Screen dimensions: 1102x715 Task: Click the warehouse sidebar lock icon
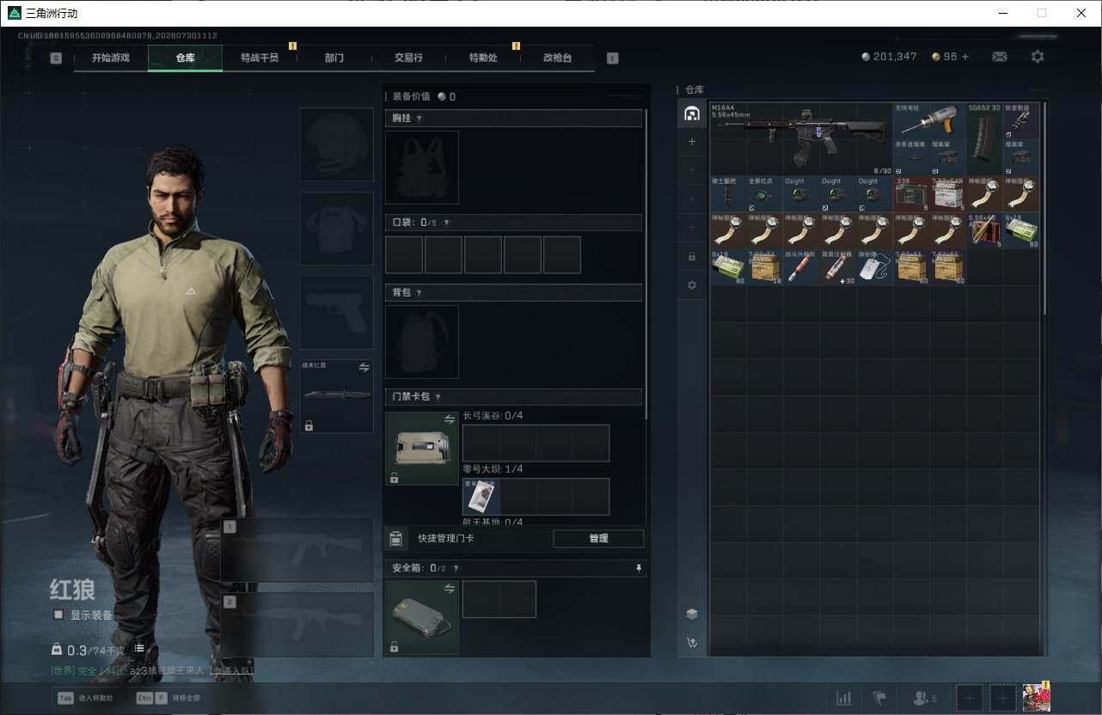pyautogui.click(x=692, y=256)
